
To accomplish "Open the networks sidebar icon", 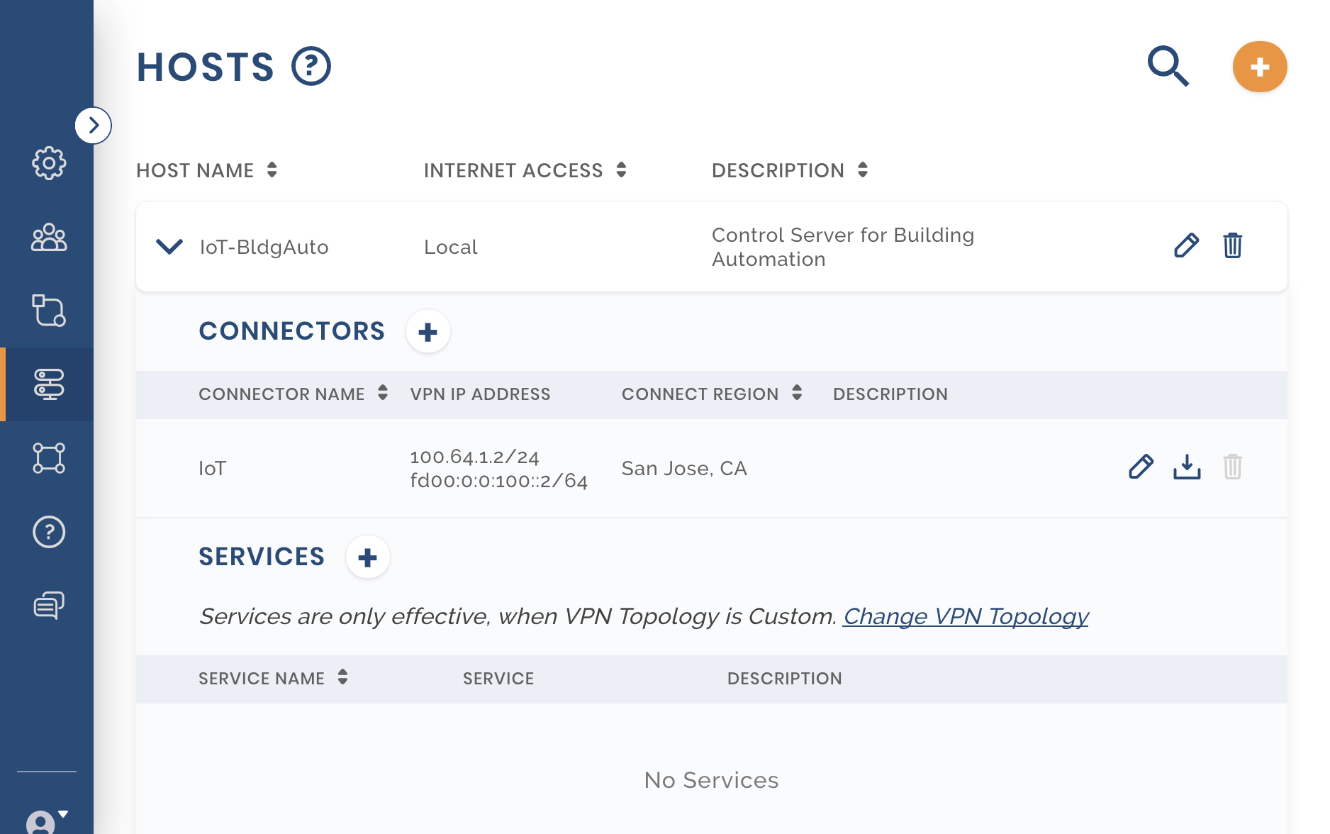I will tap(49, 311).
